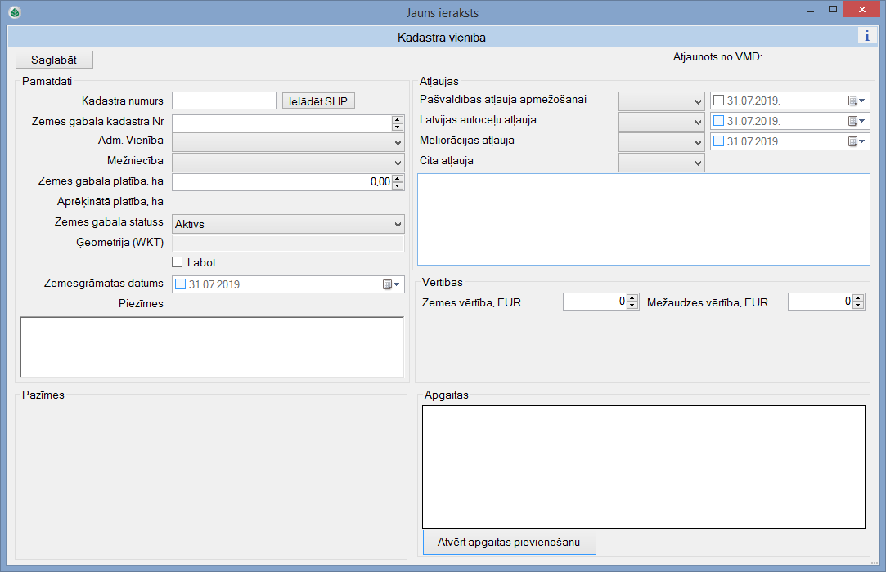Screen dimensions: 886x572
Task: Open calendar picker for Zemesgrāmatas datums
Action: click(x=390, y=284)
